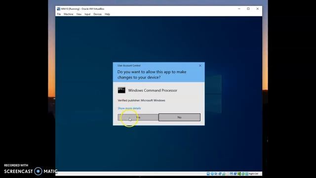Maximize the VirtualBox window
Image resolution: width=316 pixels, height=178 pixels.
click(x=248, y=9)
